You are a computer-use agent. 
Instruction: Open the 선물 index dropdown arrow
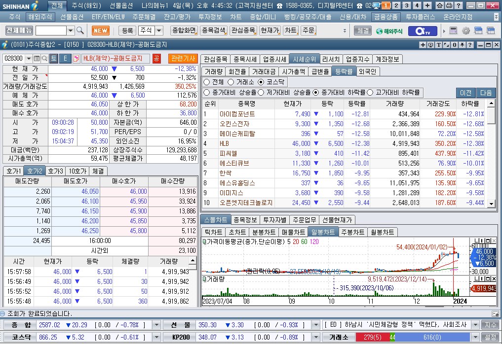point(316,325)
